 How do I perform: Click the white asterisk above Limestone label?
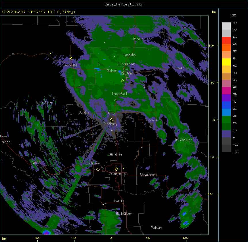point(44,99)
